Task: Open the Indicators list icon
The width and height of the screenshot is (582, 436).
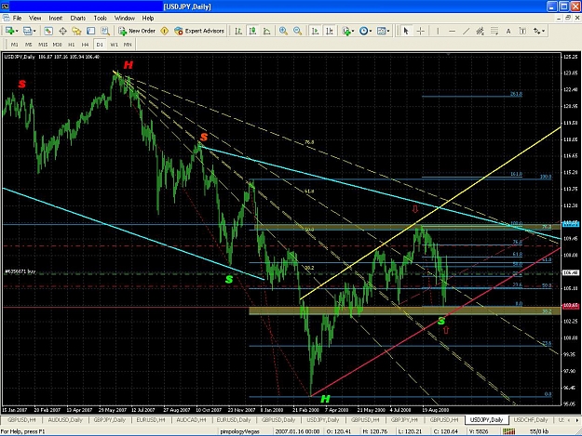Action: [x=346, y=31]
